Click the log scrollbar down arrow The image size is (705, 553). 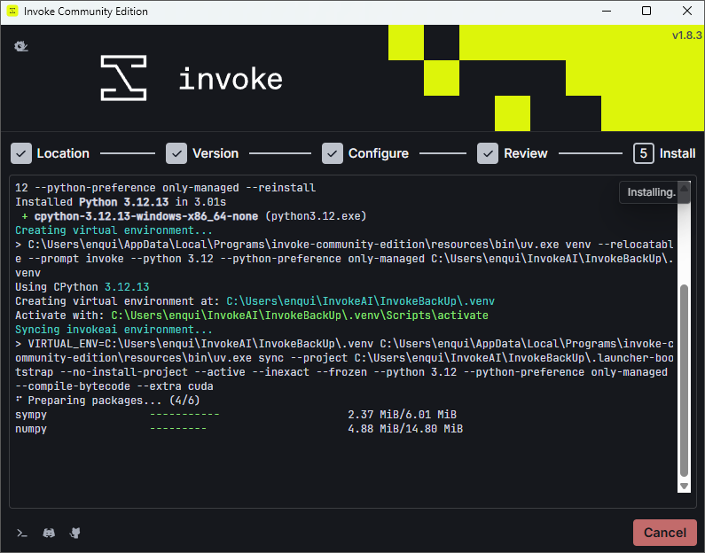tap(684, 486)
